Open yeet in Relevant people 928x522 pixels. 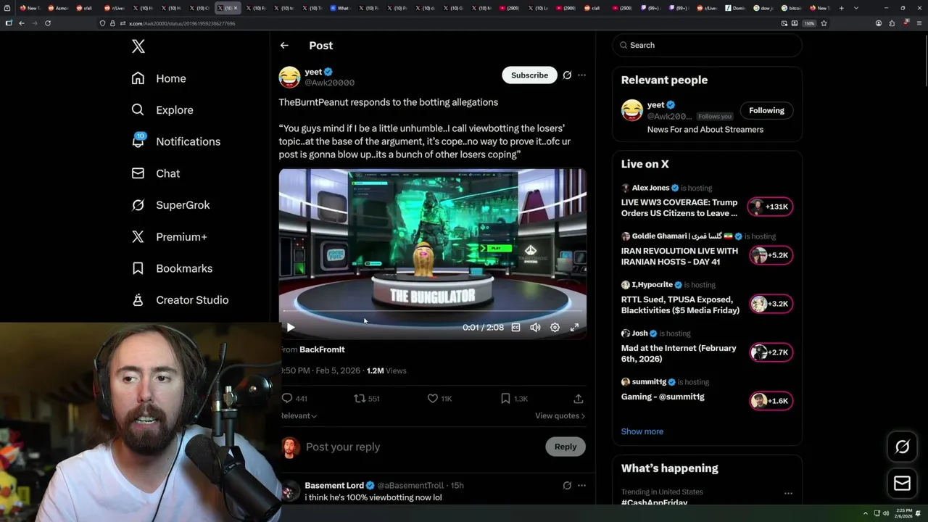click(x=655, y=105)
